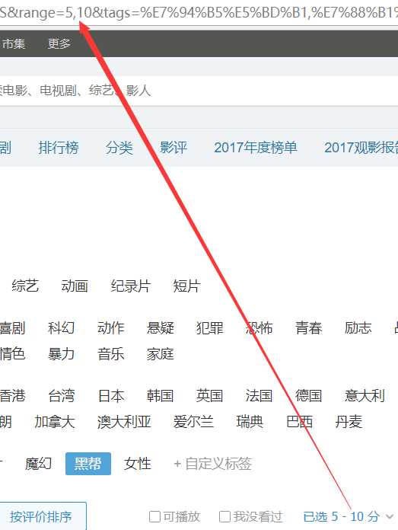The height and width of the screenshot is (530, 398).
Task: Open the 影评 navigation link
Action: coord(173,148)
